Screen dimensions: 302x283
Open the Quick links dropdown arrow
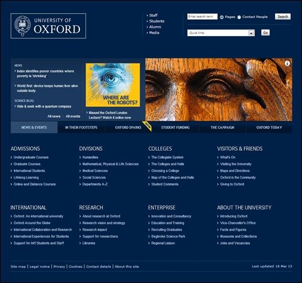[x=251, y=33]
